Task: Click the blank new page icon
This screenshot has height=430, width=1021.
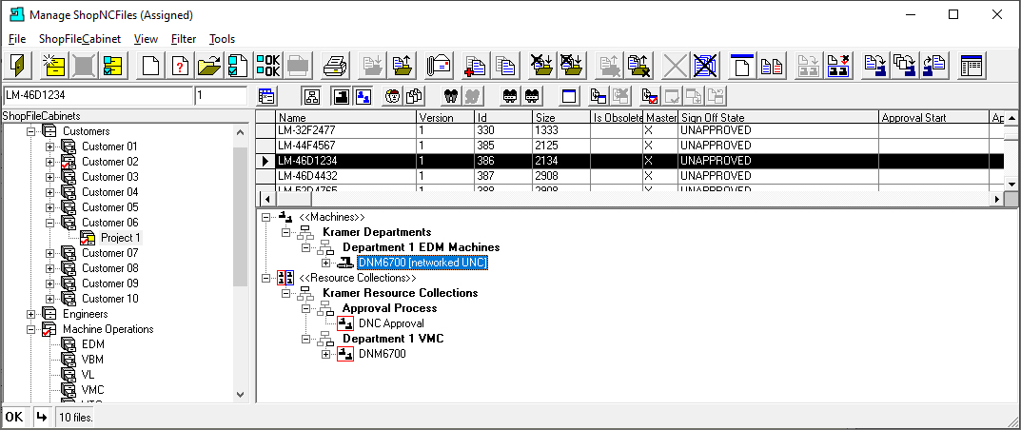Action: [151, 65]
